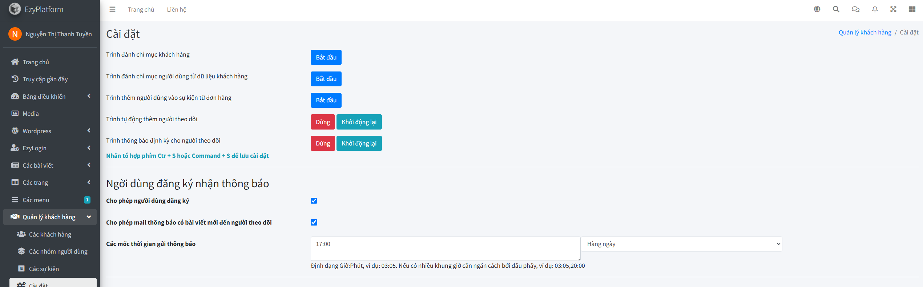This screenshot has height=287, width=923.
Task: Click the EzyPlatform logo icon
Action: [x=15, y=9]
